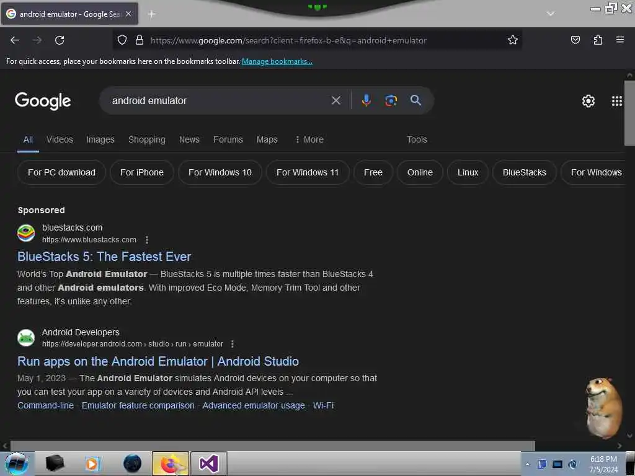The height and width of the screenshot is (476, 635).
Task: Click the browser address bar URL
Action: click(288, 40)
